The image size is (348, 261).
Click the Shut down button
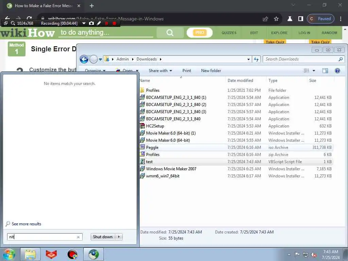[x=103, y=237]
